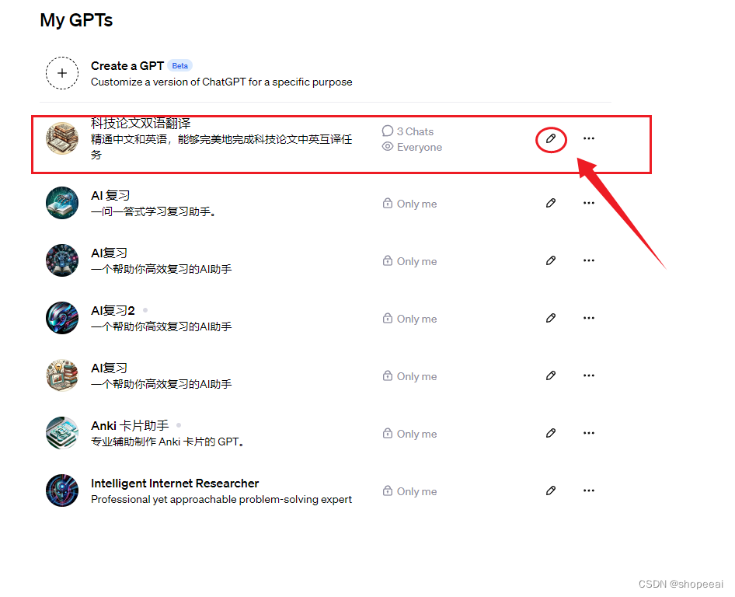Click the 3 Chats count text

(x=416, y=131)
